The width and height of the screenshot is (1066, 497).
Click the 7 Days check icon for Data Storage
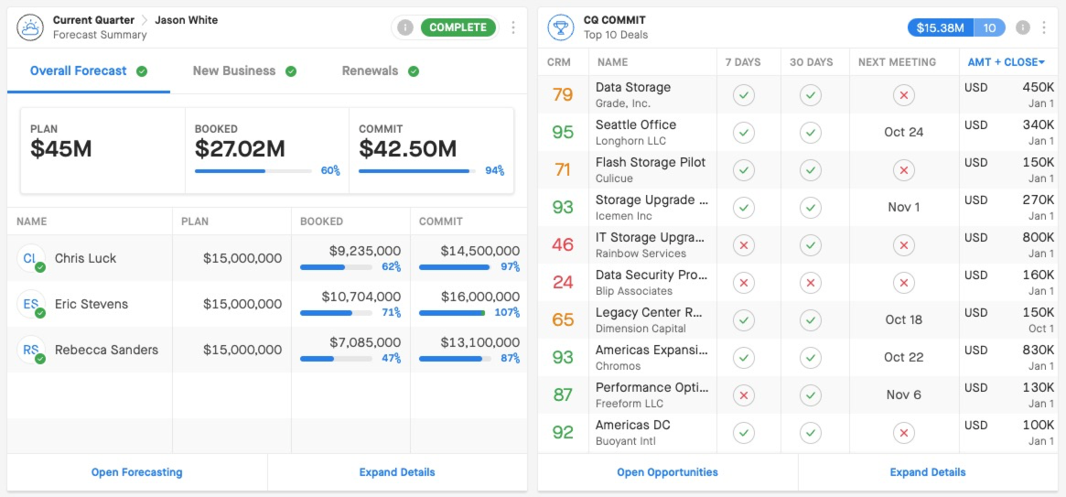744,95
